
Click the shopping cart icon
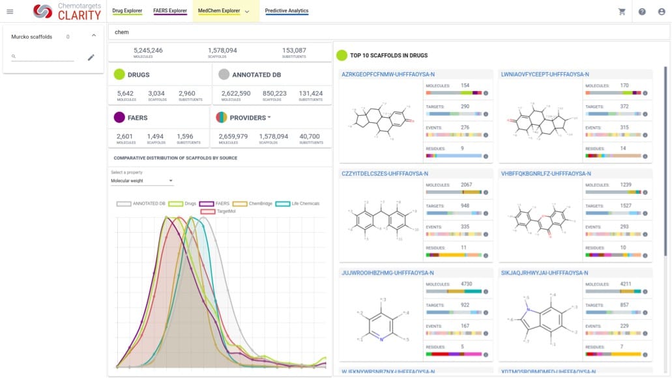point(622,10)
